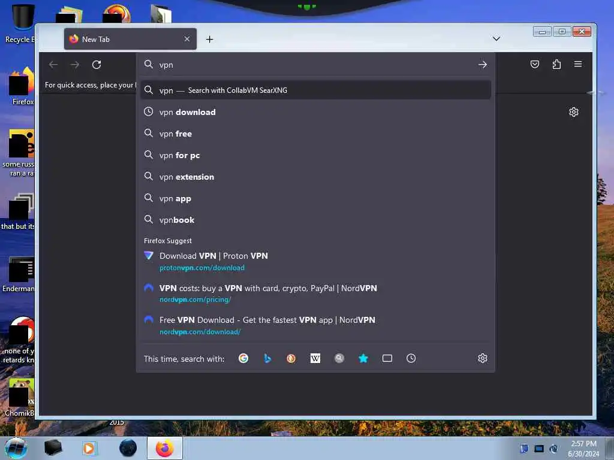Open new tab page personalize gear
Image resolution: width=614 pixels, height=460 pixels.
(574, 112)
